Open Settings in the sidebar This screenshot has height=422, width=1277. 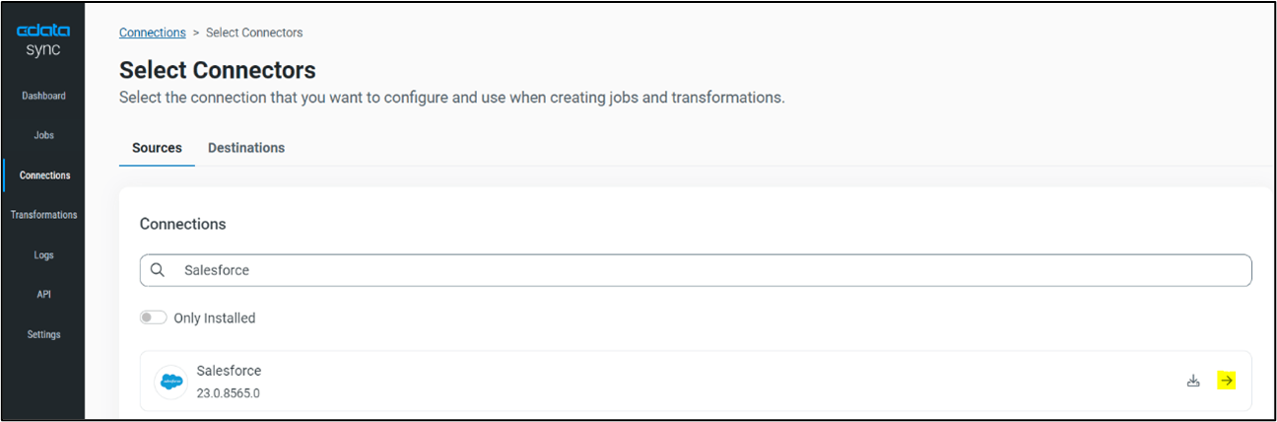pyautogui.click(x=43, y=334)
